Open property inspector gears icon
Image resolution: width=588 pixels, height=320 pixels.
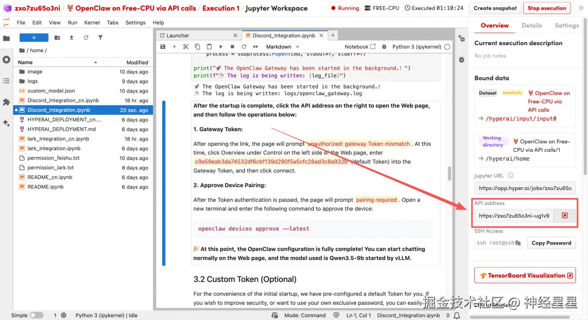[x=462, y=38]
